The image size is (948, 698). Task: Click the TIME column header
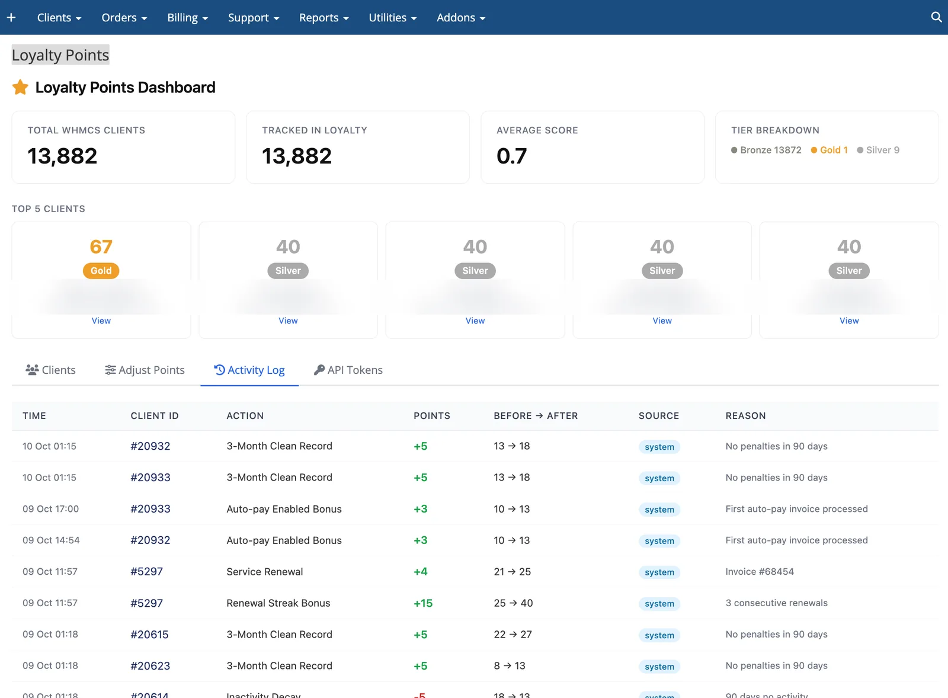[x=34, y=416]
